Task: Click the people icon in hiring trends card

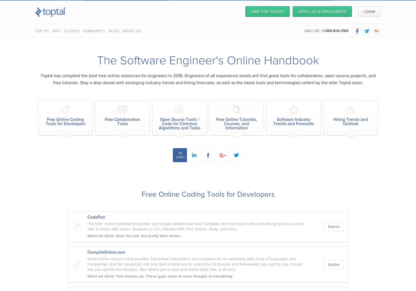Action: tap(351, 109)
